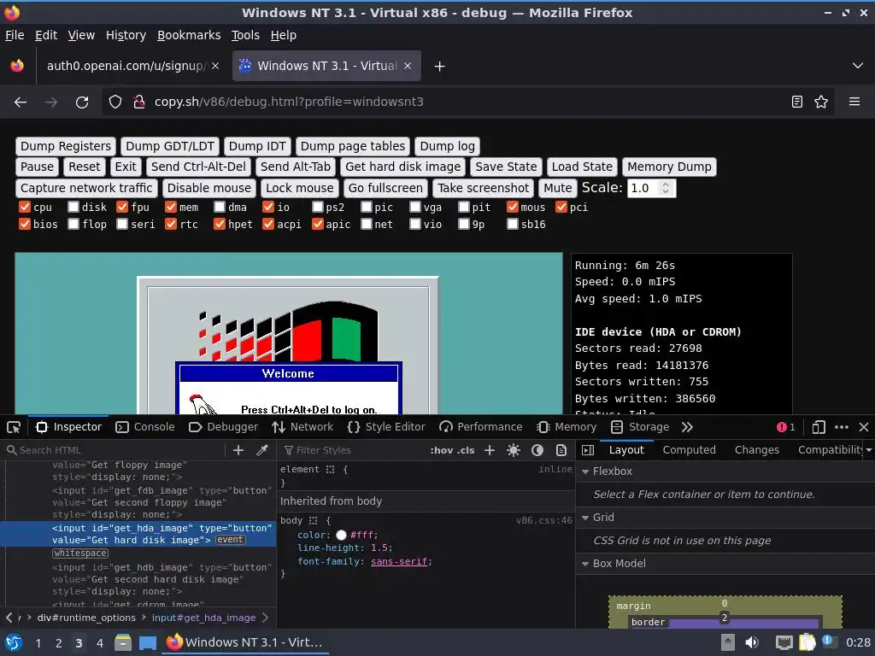The height and width of the screenshot is (656, 875).
Task: Click Get hard disk image button
Action: tap(403, 167)
